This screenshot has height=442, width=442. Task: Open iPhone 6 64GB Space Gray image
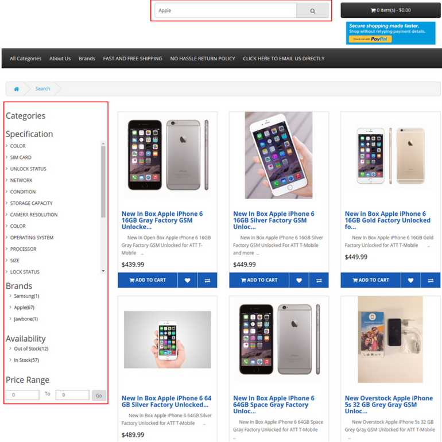pos(279,340)
